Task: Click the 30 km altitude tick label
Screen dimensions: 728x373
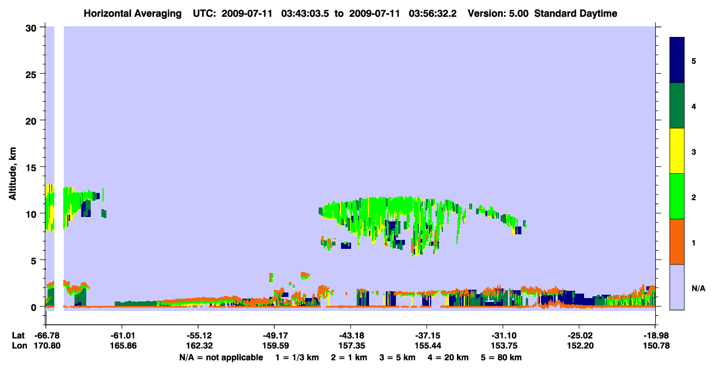Action: [32, 27]
